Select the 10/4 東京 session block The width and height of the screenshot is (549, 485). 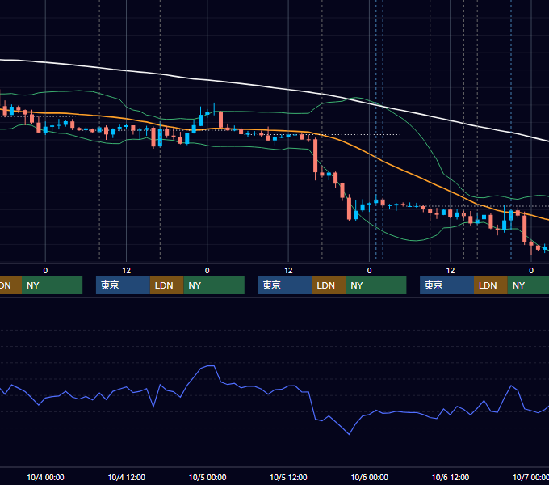pos(123,285)
